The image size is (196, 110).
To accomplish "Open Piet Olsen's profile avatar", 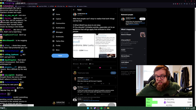I will 75,88.
